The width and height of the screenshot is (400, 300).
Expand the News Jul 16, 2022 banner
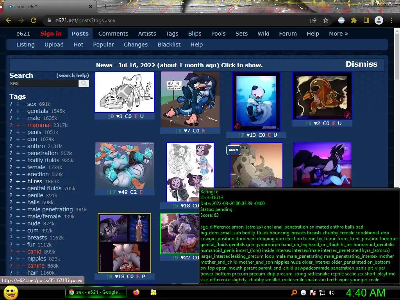[x=179, y=65]
